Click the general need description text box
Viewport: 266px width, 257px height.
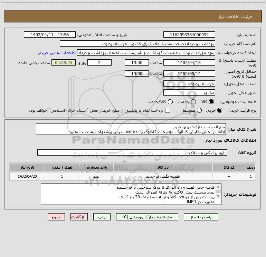[x=131, y=129]
